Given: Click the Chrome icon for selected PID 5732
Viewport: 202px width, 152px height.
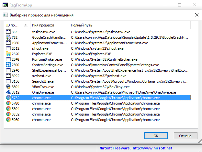Looking at the screenshot, I should (8, 98).
